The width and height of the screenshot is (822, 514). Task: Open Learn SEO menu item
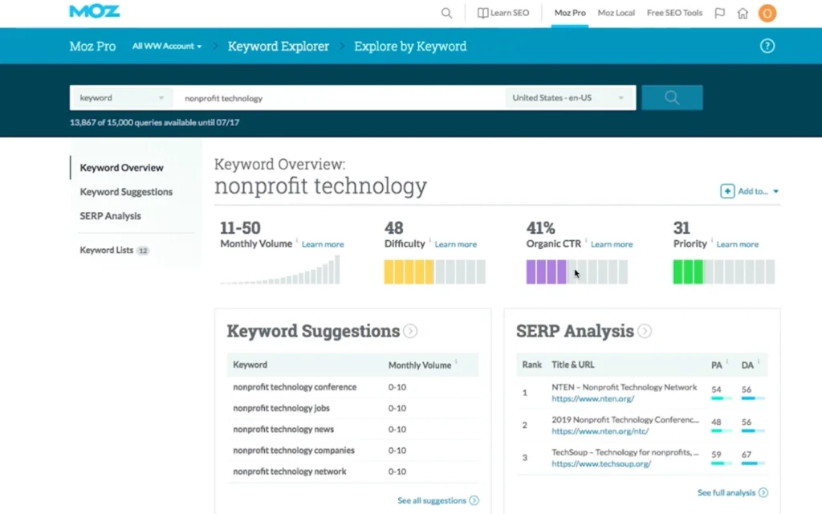503,13
